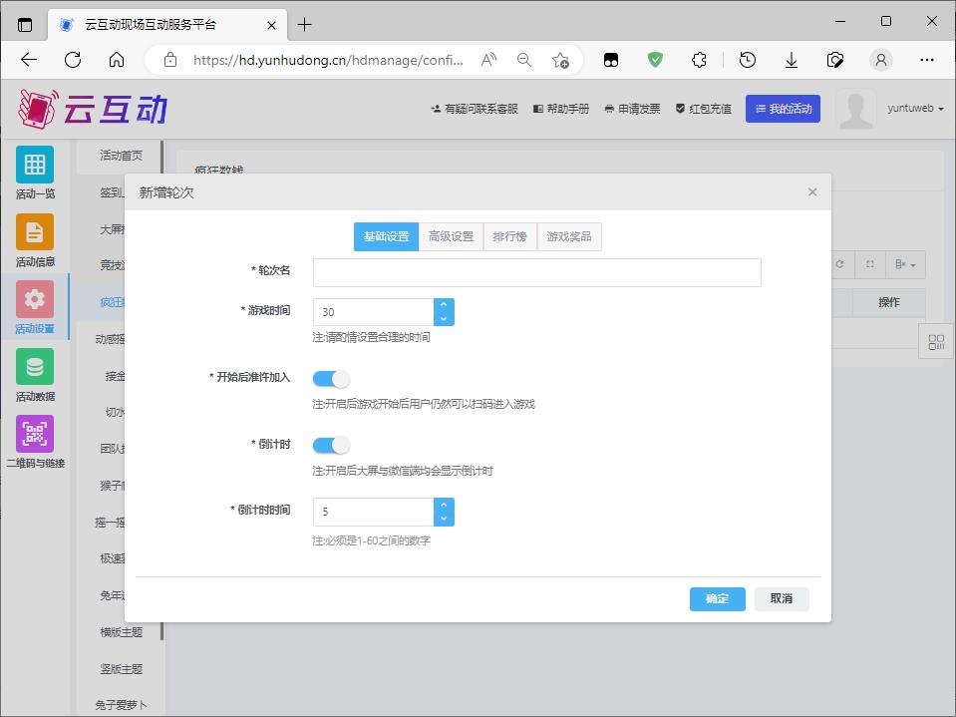Click the fullscreen icon in the table toolbar
The image size is (956, 717).
870,264
